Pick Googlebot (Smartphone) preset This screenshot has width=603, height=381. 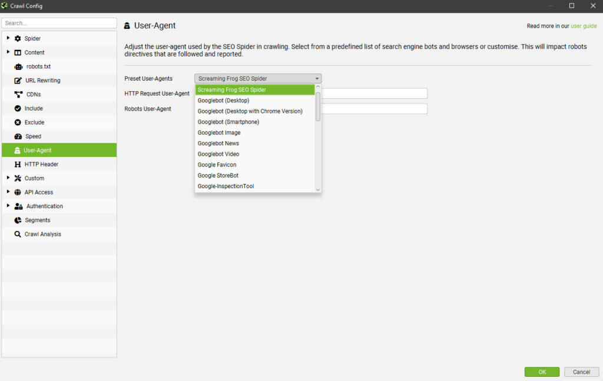pyautogui.click(x=255, y=122)
